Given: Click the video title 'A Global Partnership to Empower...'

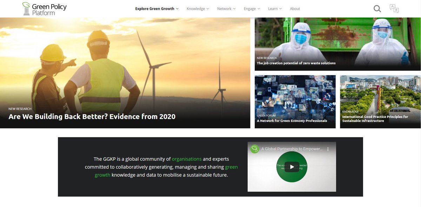Looking at the screenshot, I should click(292, 149).
